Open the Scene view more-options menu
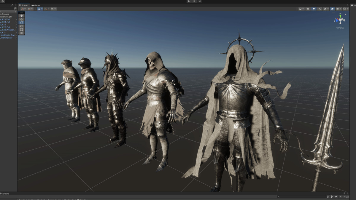The height and width of the screenshot is (200, 356). coord(347,5)
